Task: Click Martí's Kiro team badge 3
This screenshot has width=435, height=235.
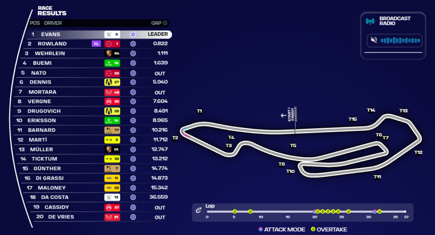Action: click(x=112, y=140)
